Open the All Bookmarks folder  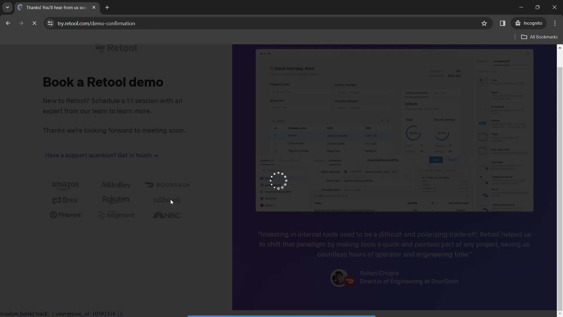(540, 37)
